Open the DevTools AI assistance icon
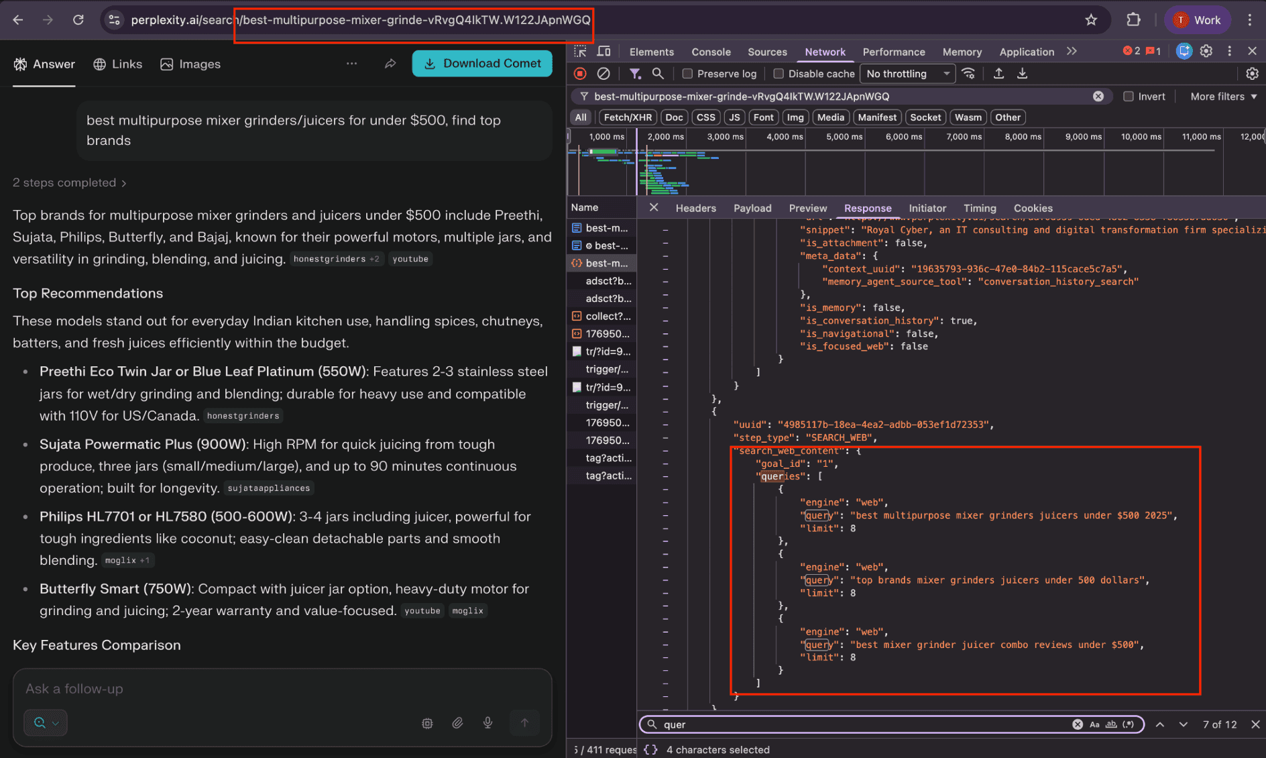This screenshot has width=1266, height=758. (x=1184, y=51)
